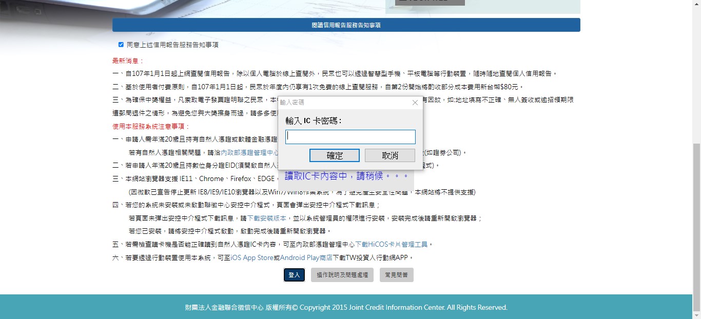Click the 確定 button in password dialog
701x319 pixels.
pyautogui.click(x=335, y=155)
